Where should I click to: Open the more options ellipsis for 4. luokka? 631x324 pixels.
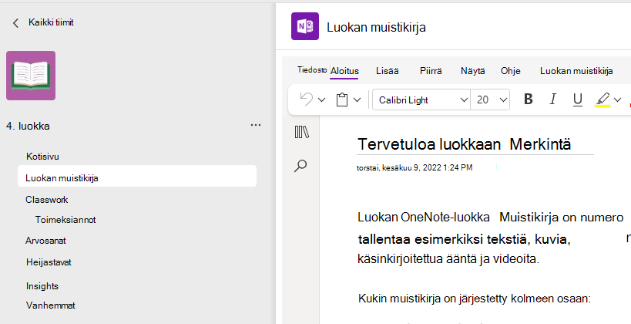coord(256,125)
